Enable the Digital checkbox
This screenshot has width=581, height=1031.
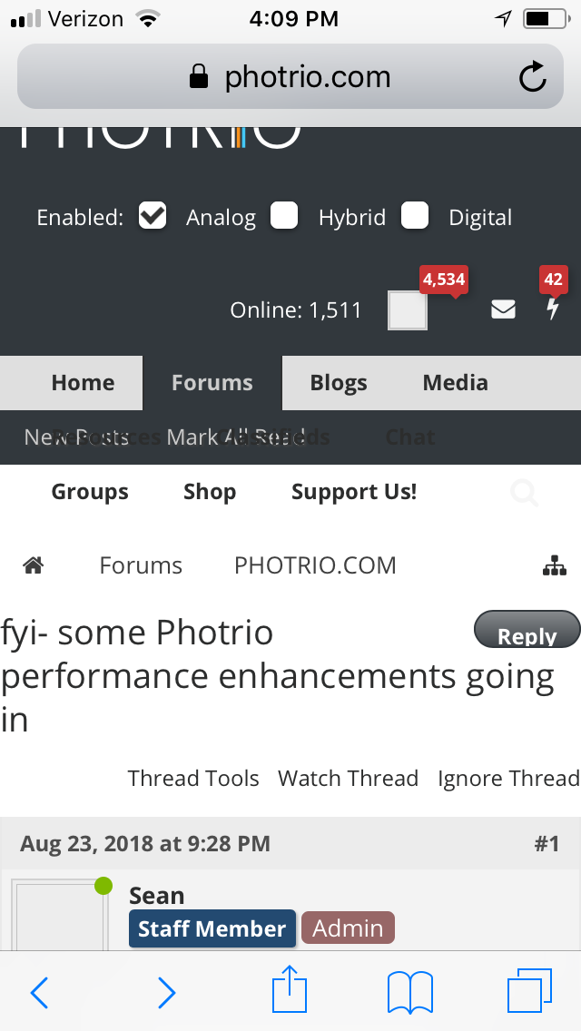(x=415, y=216)
